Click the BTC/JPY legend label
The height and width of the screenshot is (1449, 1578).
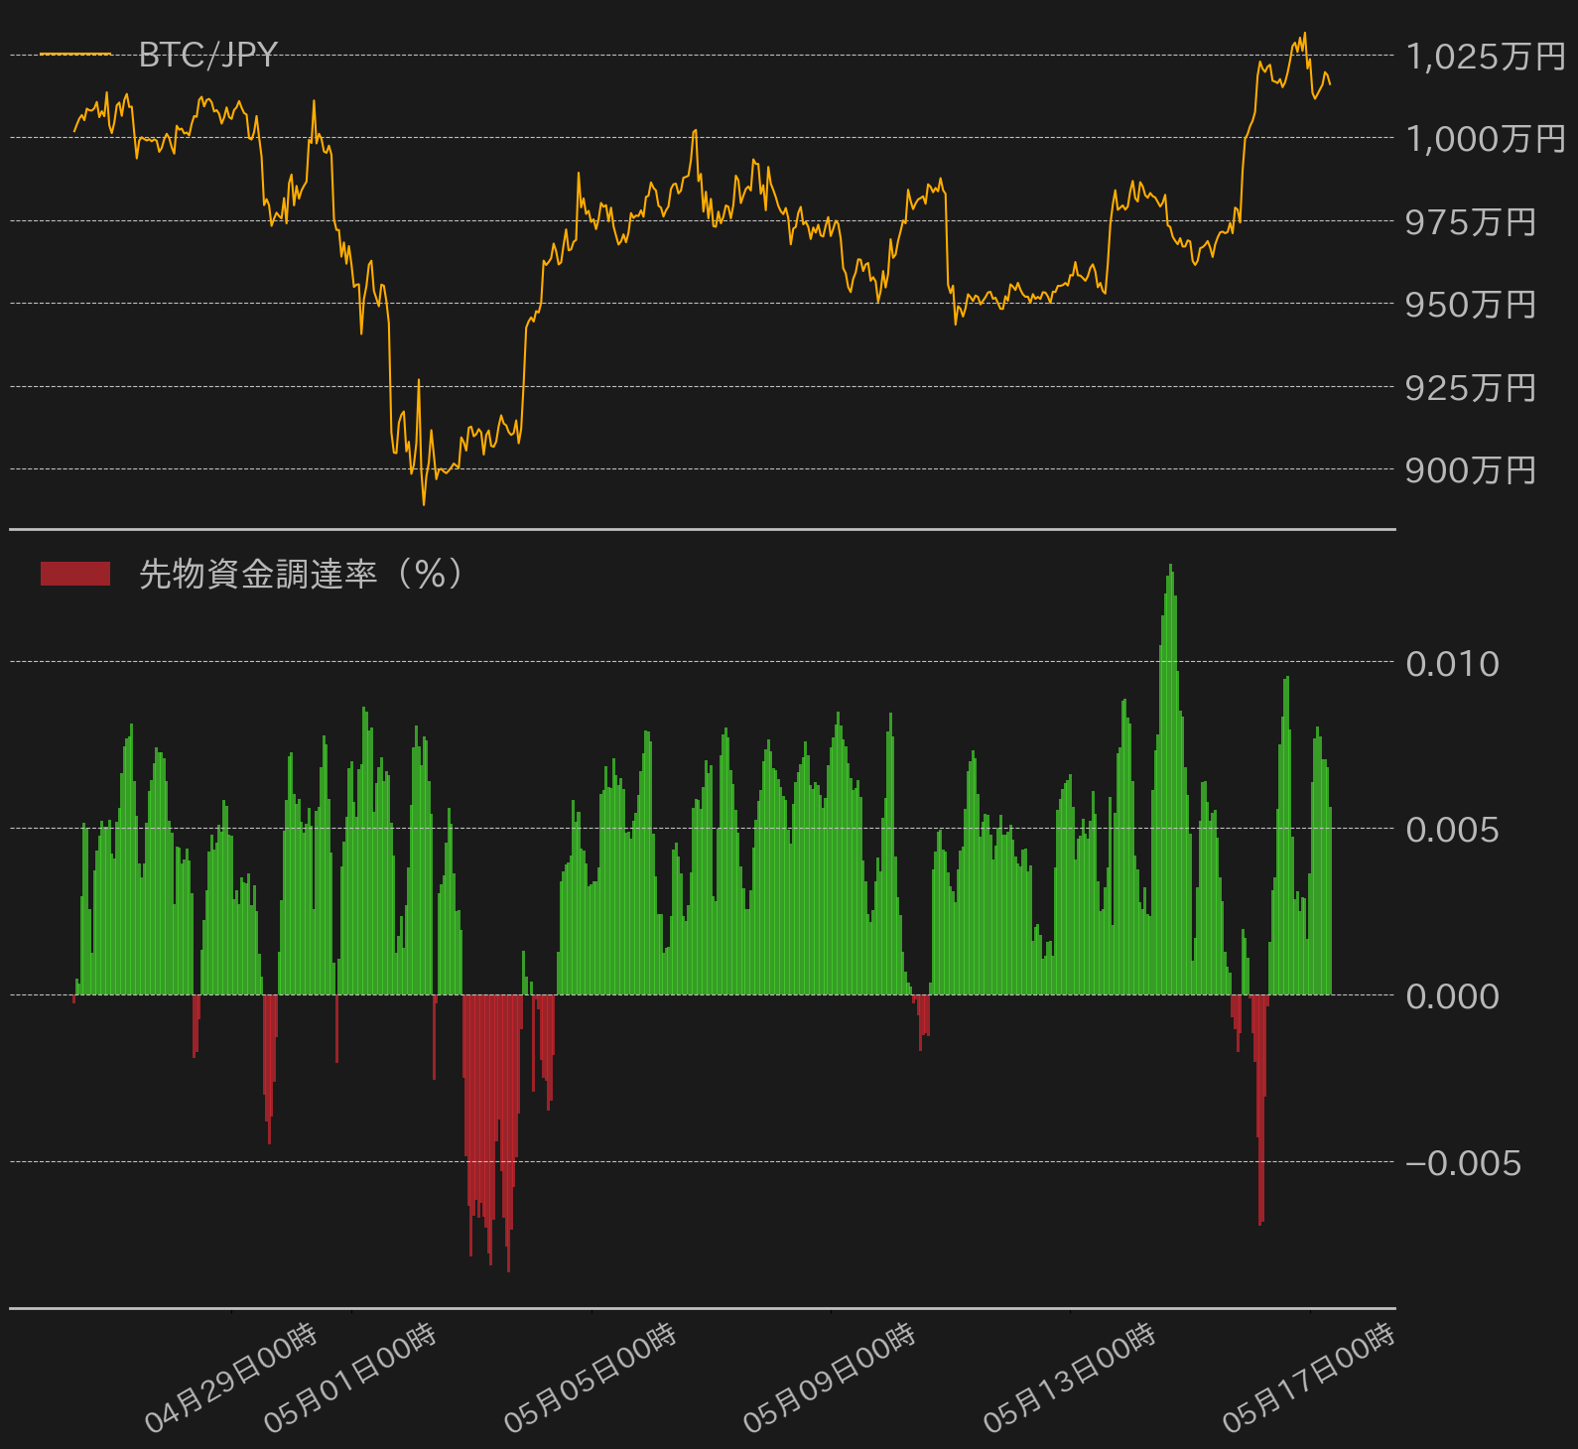207,55
